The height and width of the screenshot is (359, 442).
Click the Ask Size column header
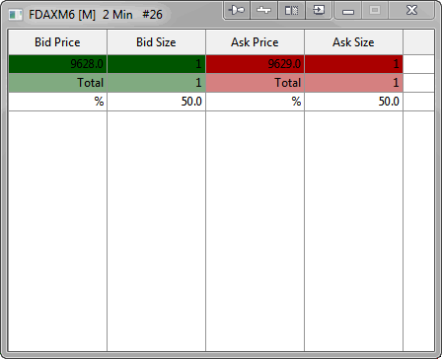[x=353, y=42]
